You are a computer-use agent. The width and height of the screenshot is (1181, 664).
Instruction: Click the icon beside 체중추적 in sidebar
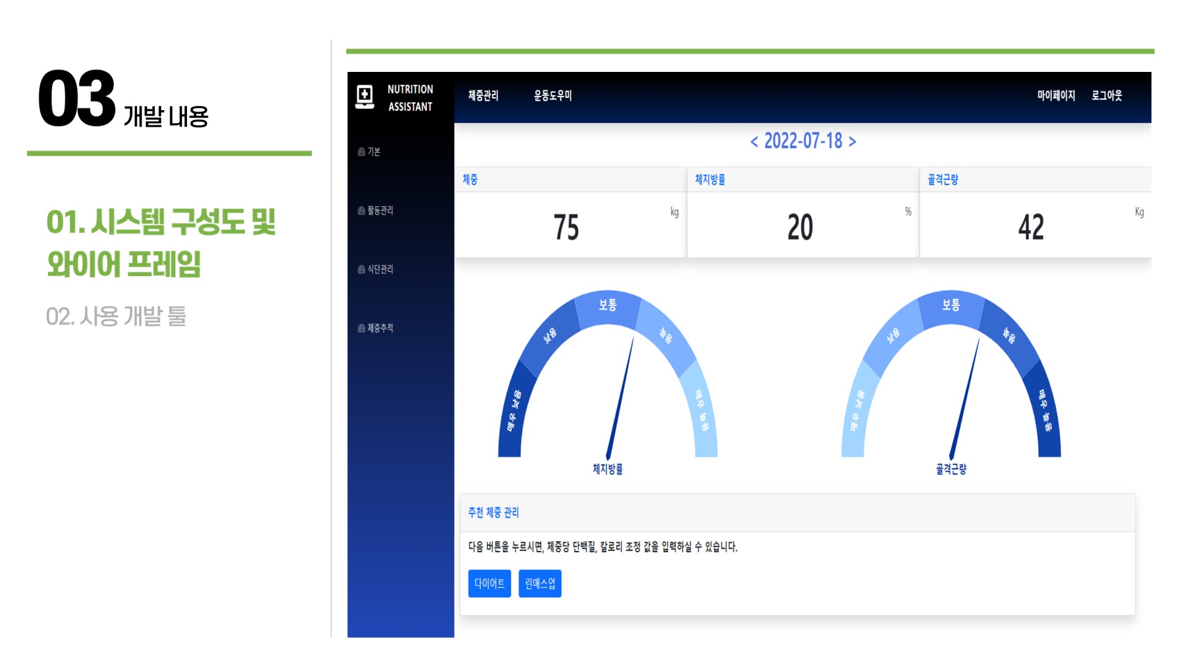361,328
